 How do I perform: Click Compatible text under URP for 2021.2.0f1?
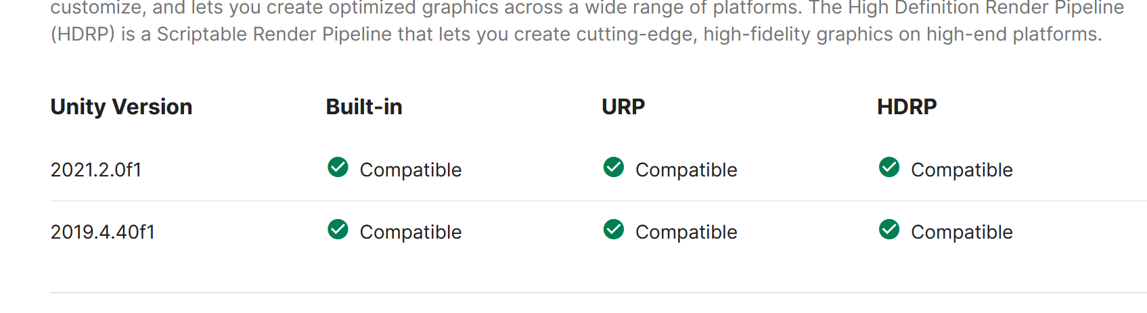coord(686,170)
